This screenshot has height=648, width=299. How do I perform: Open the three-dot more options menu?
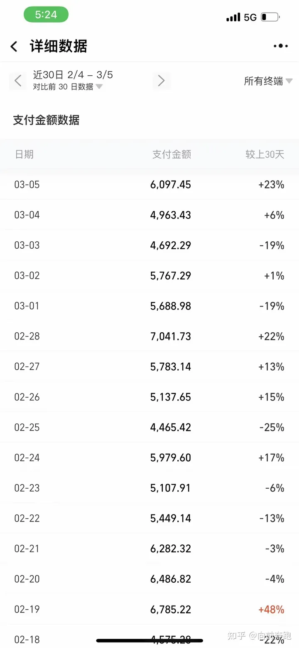coord(281,46)
